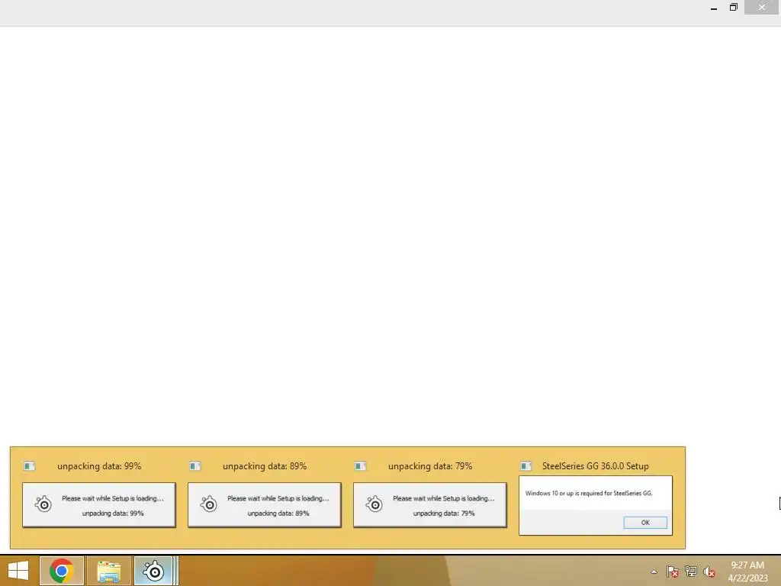
Task: Minimize the main window
Action: tap(714, 8)
